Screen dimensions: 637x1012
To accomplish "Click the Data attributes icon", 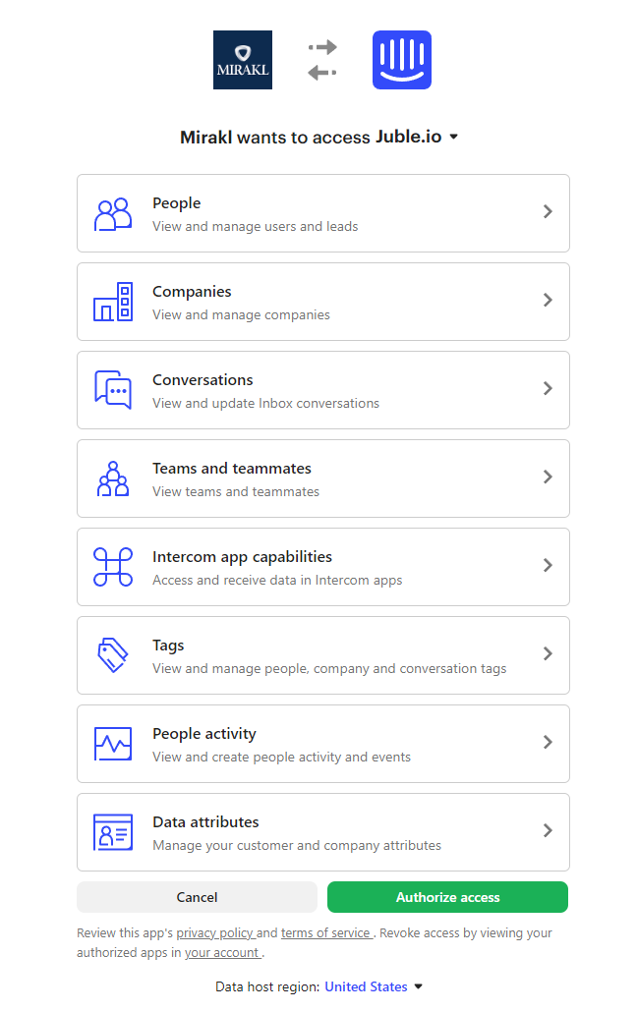I will 113,832.
